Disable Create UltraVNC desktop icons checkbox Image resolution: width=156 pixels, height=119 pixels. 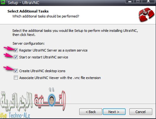16,71
